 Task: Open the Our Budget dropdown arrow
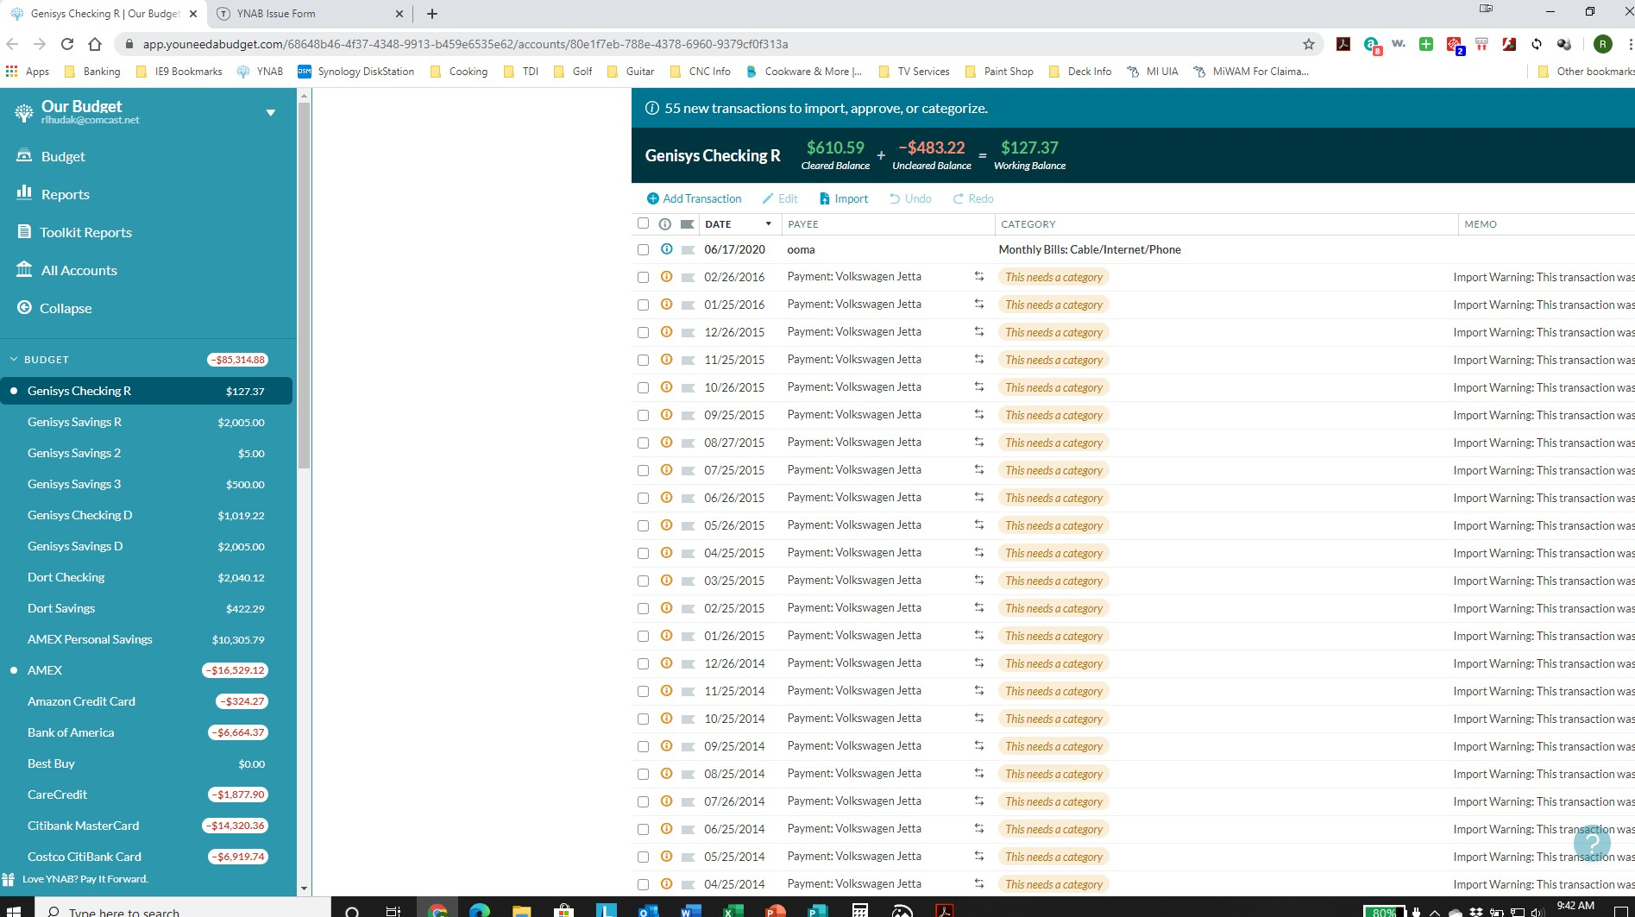271,113
